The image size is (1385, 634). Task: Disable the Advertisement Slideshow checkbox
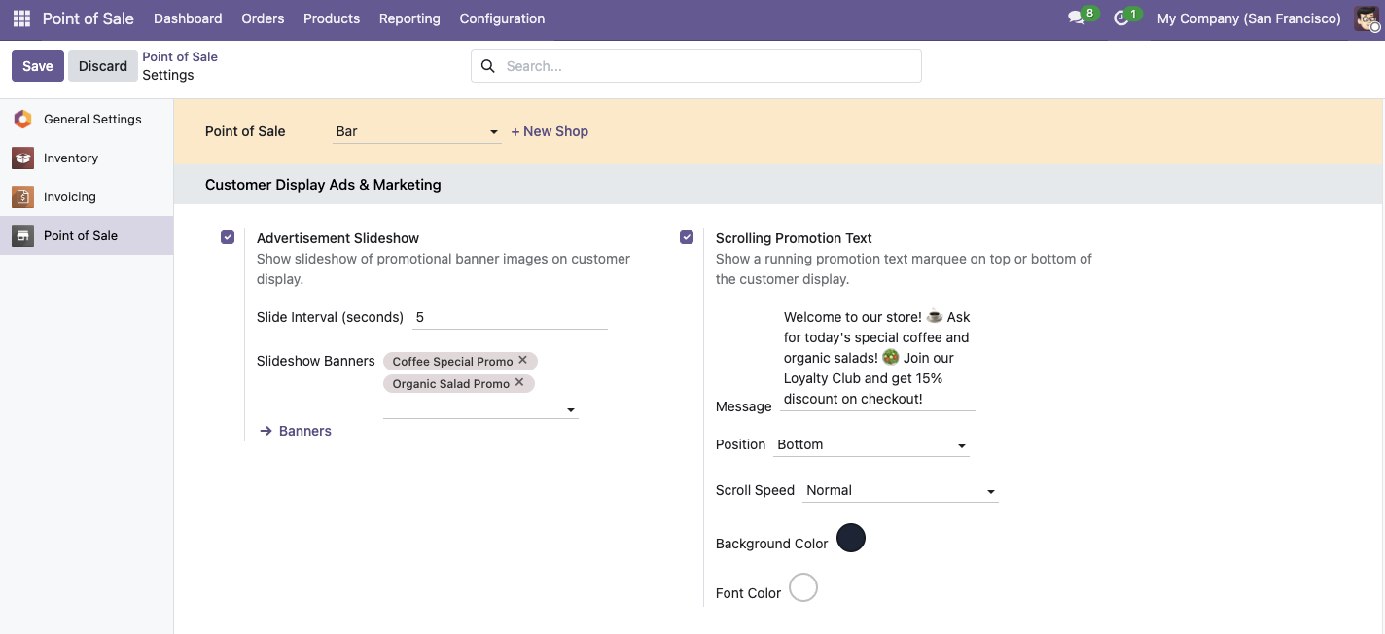tap(228, 237)
